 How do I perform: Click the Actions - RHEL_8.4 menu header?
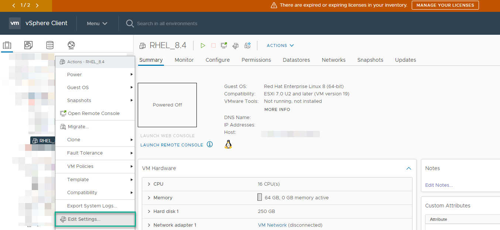click(95, 62)
